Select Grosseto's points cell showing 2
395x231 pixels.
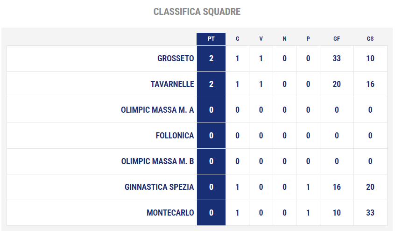pos(211,58)
